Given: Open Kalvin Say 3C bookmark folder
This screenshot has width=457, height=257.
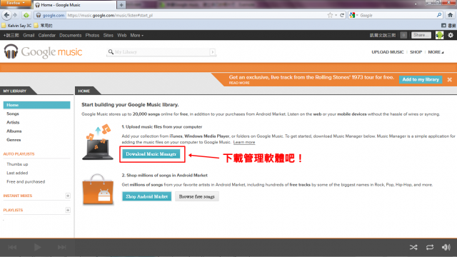Looking at the screenshot, I should (x=16, y=26).
